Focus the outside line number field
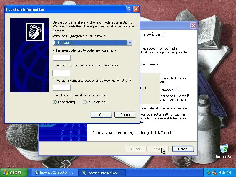 coord(62,88)
